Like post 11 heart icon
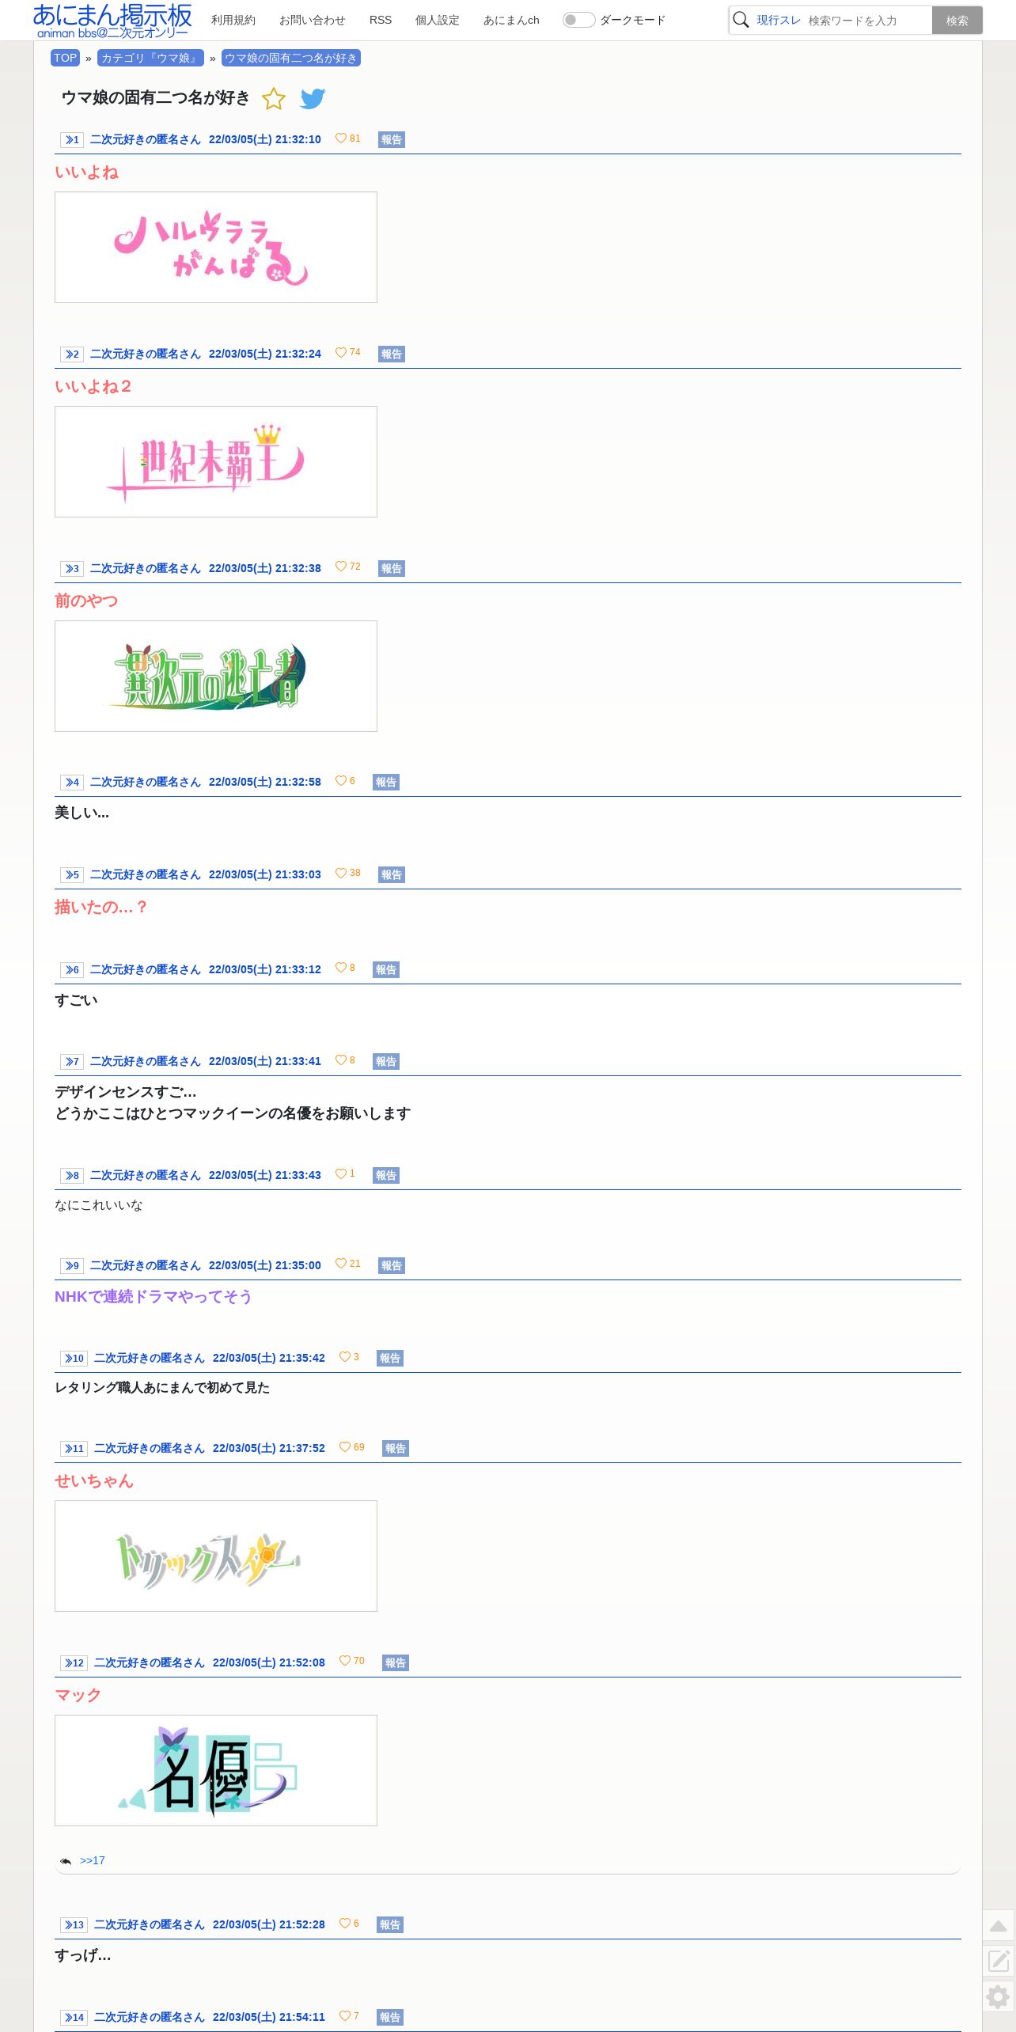 345,1447
